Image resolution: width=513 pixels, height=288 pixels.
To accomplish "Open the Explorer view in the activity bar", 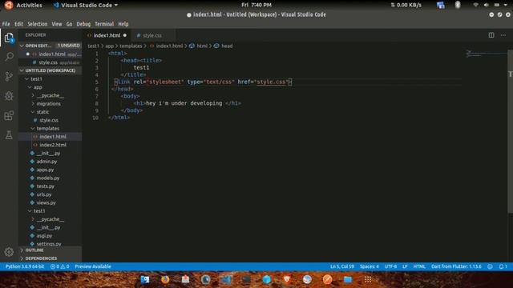I will click(x=9, y=38).
